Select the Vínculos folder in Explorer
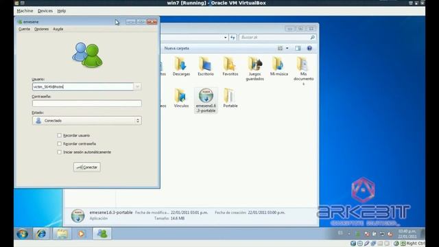The image size is (439, 247). pyautogui.click(x=181, y=98)
